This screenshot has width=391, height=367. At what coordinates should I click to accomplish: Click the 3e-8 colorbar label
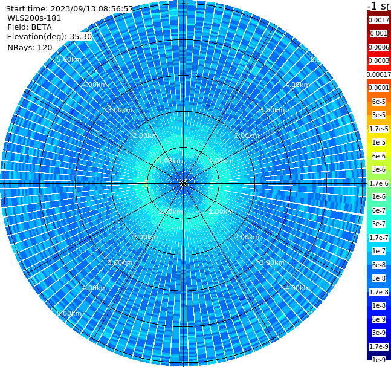(x=379, y=278)
